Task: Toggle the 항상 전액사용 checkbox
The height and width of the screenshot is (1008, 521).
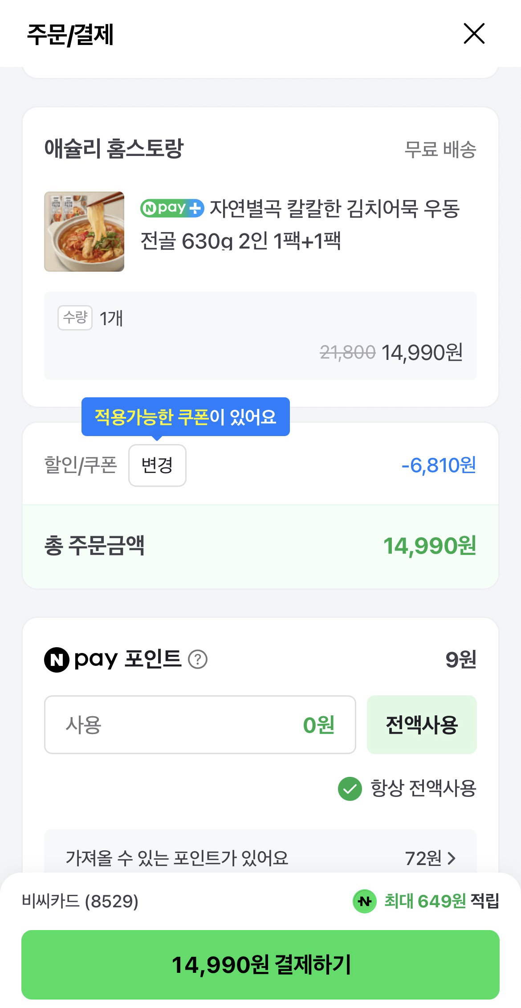Action: click(350, 789)
